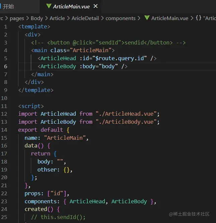
Task: Expand the chevron after Body breadcrumb
Action: [46, 18]
